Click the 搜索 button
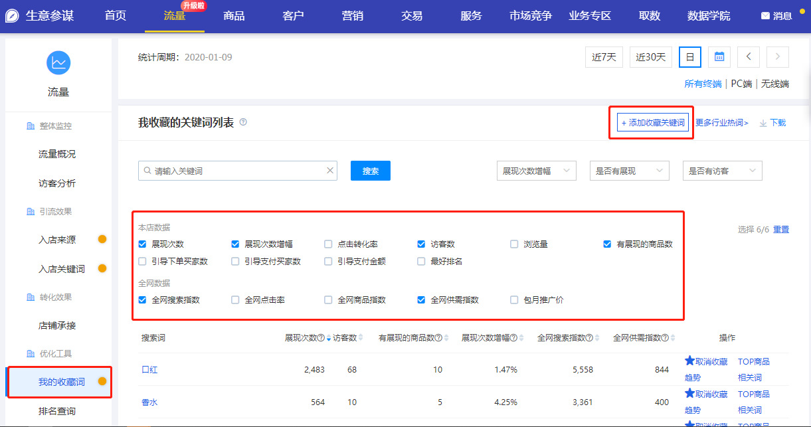 pyautogui.click(x=371, y=171)
